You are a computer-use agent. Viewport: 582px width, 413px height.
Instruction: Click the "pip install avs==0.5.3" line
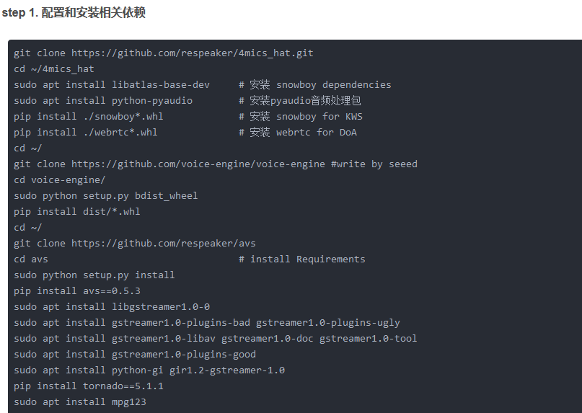pos(77,290)
